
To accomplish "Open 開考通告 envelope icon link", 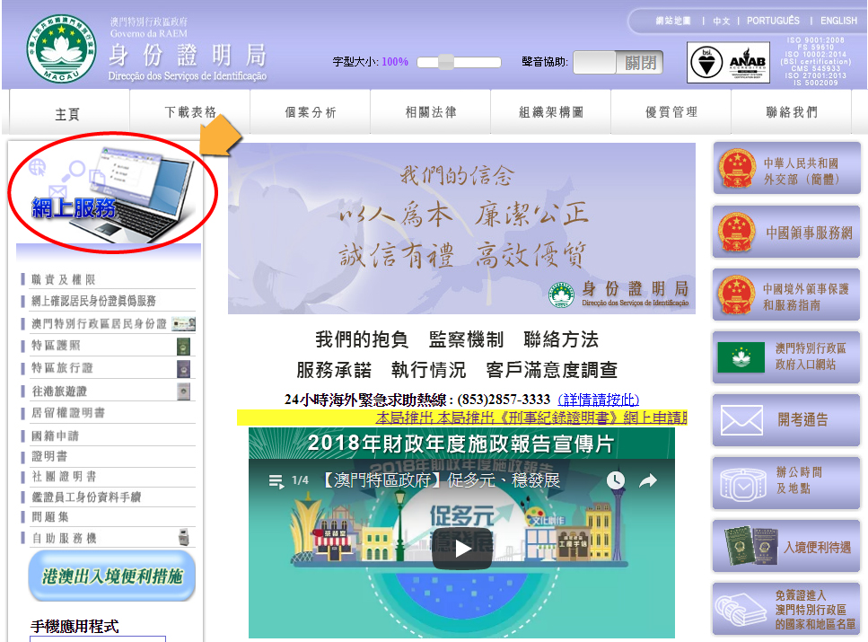I will point(786,419).
